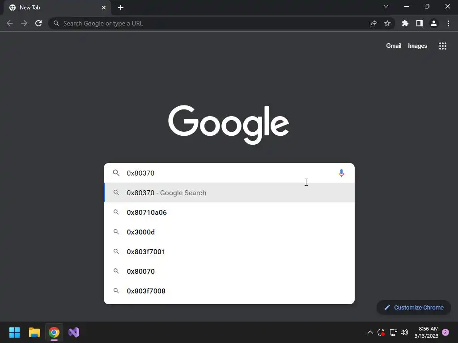
Task: Open the tab search chevron
Action: click(386, 6)
